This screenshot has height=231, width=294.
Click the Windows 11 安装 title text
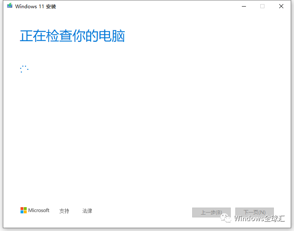pos(36,7)
